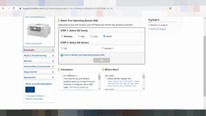
Task: Choose Android as the OS version
Action: point(103,48)
